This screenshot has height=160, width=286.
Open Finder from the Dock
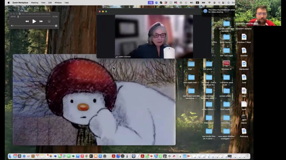[10, 156]
